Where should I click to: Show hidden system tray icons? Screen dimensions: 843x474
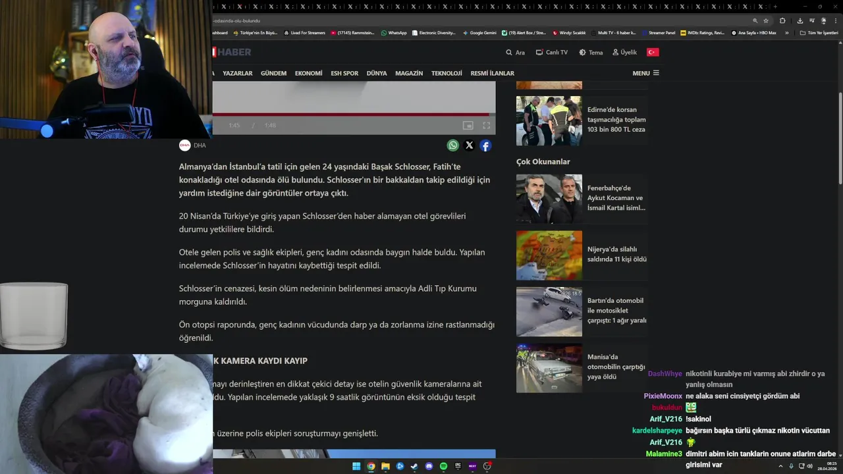780,466
